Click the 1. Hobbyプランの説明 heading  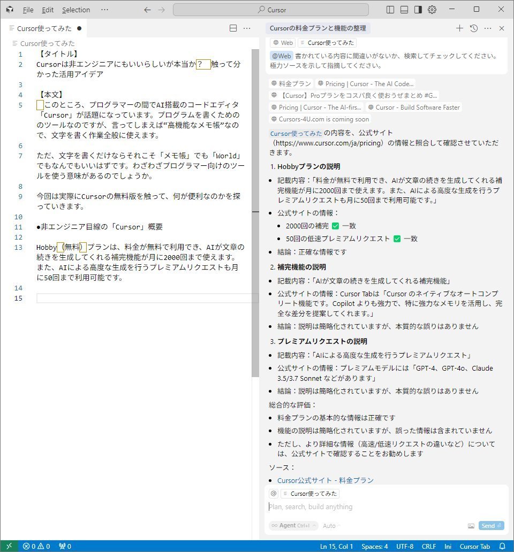point(305,166)
